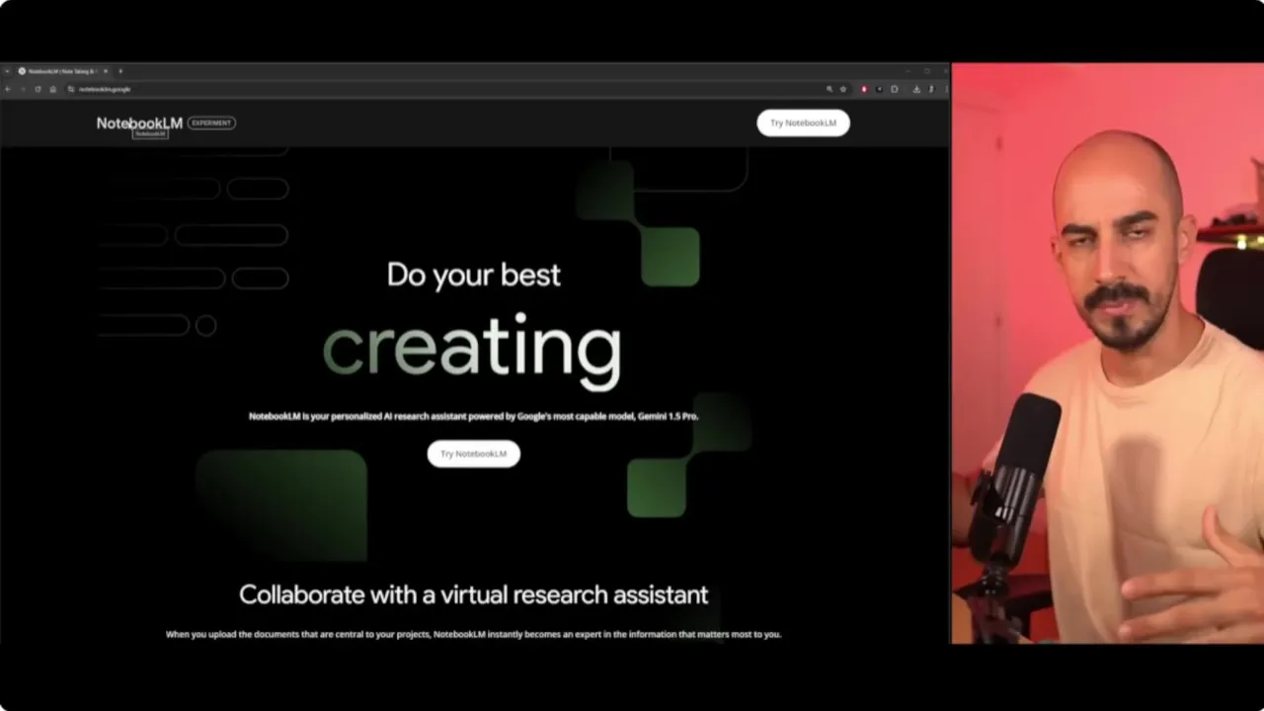This screenshot has width=1264, height=711.
Task: Click the site info icon in address bar
Action: (71, 89)
